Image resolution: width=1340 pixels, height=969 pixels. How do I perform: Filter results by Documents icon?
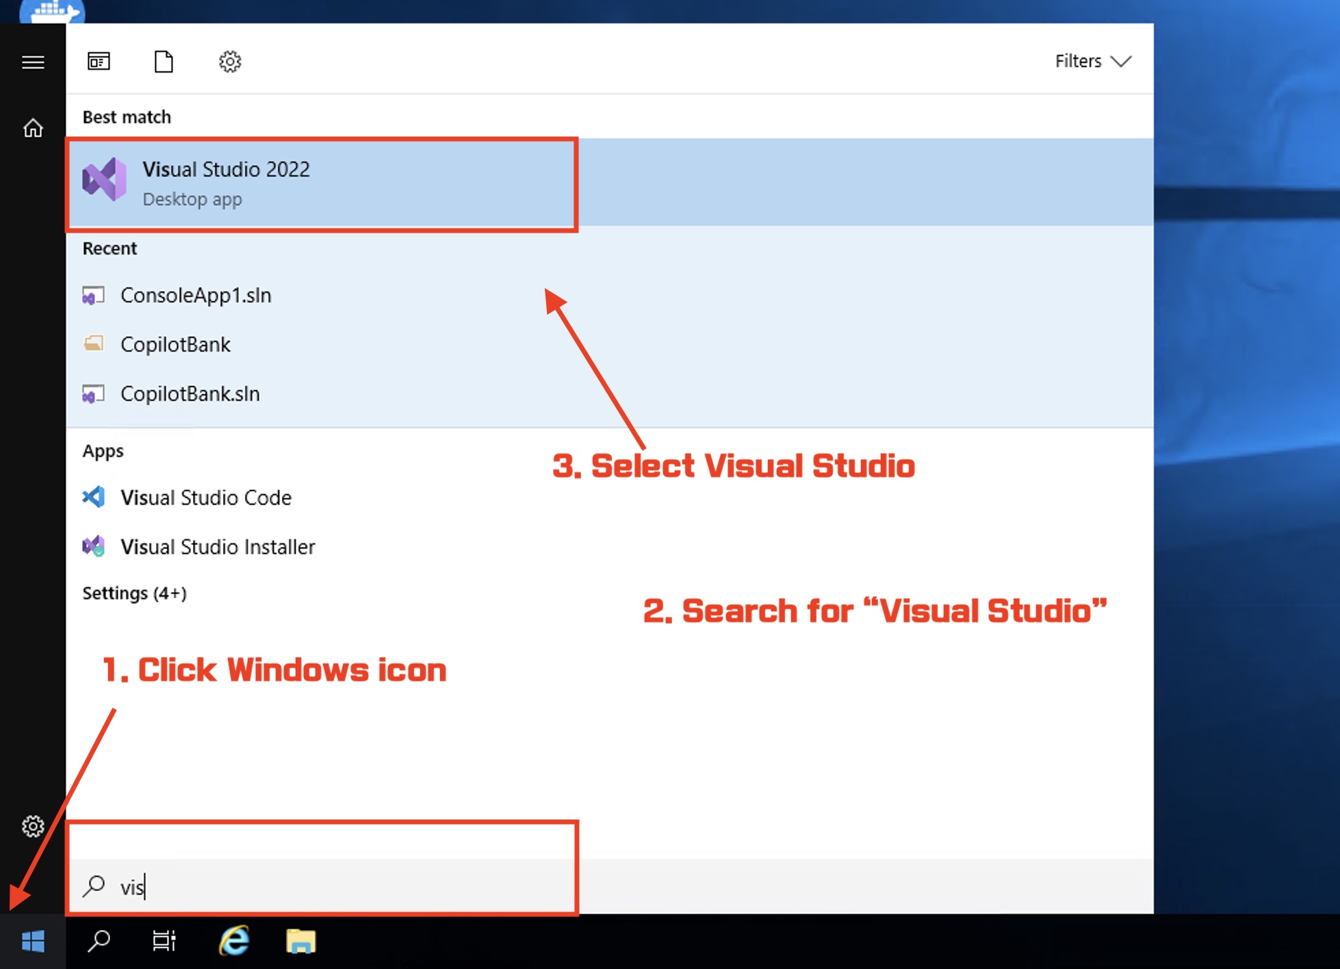[164, 62]
